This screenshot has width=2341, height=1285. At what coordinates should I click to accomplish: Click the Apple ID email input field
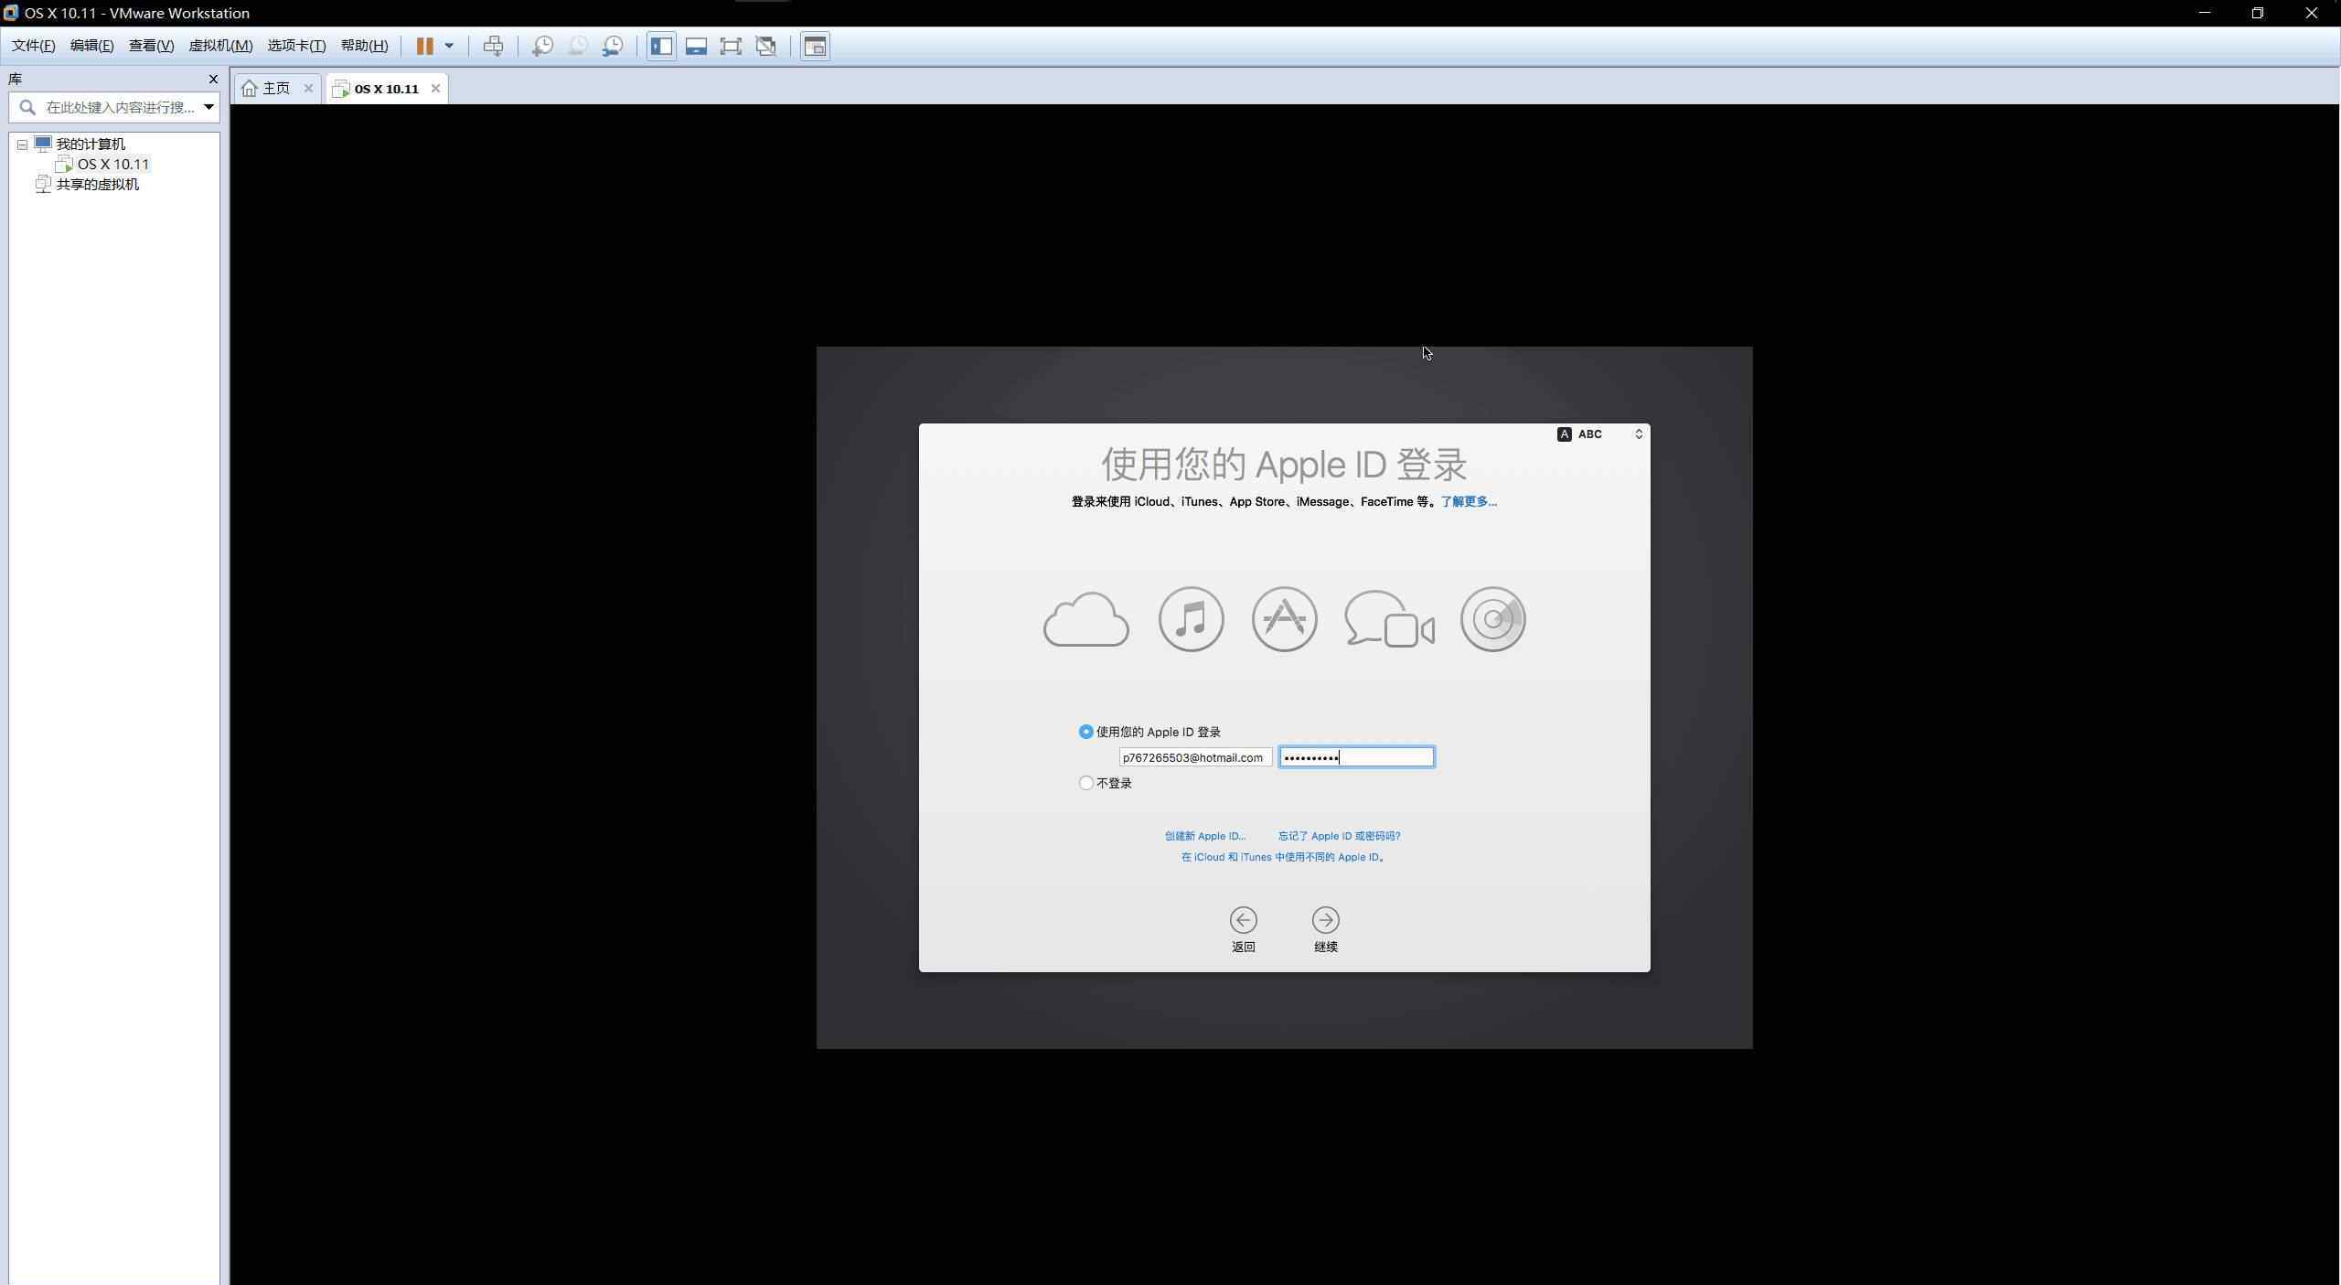[x=1194, y=757]
